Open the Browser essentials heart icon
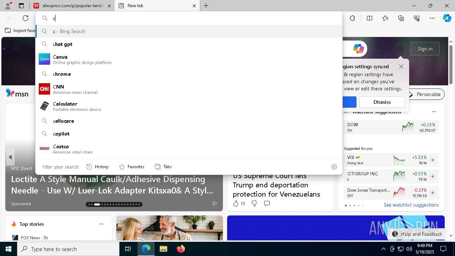455x256 pixels. (x=417, y=18)
